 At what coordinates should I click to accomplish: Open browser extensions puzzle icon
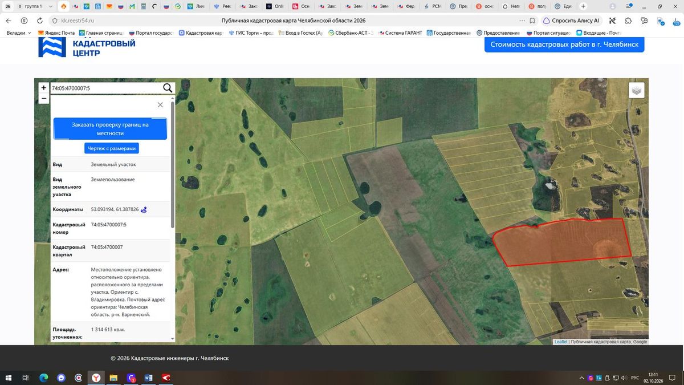tap(628, 21)
